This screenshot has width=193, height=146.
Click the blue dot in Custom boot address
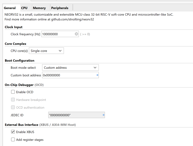tap(97, 75)
